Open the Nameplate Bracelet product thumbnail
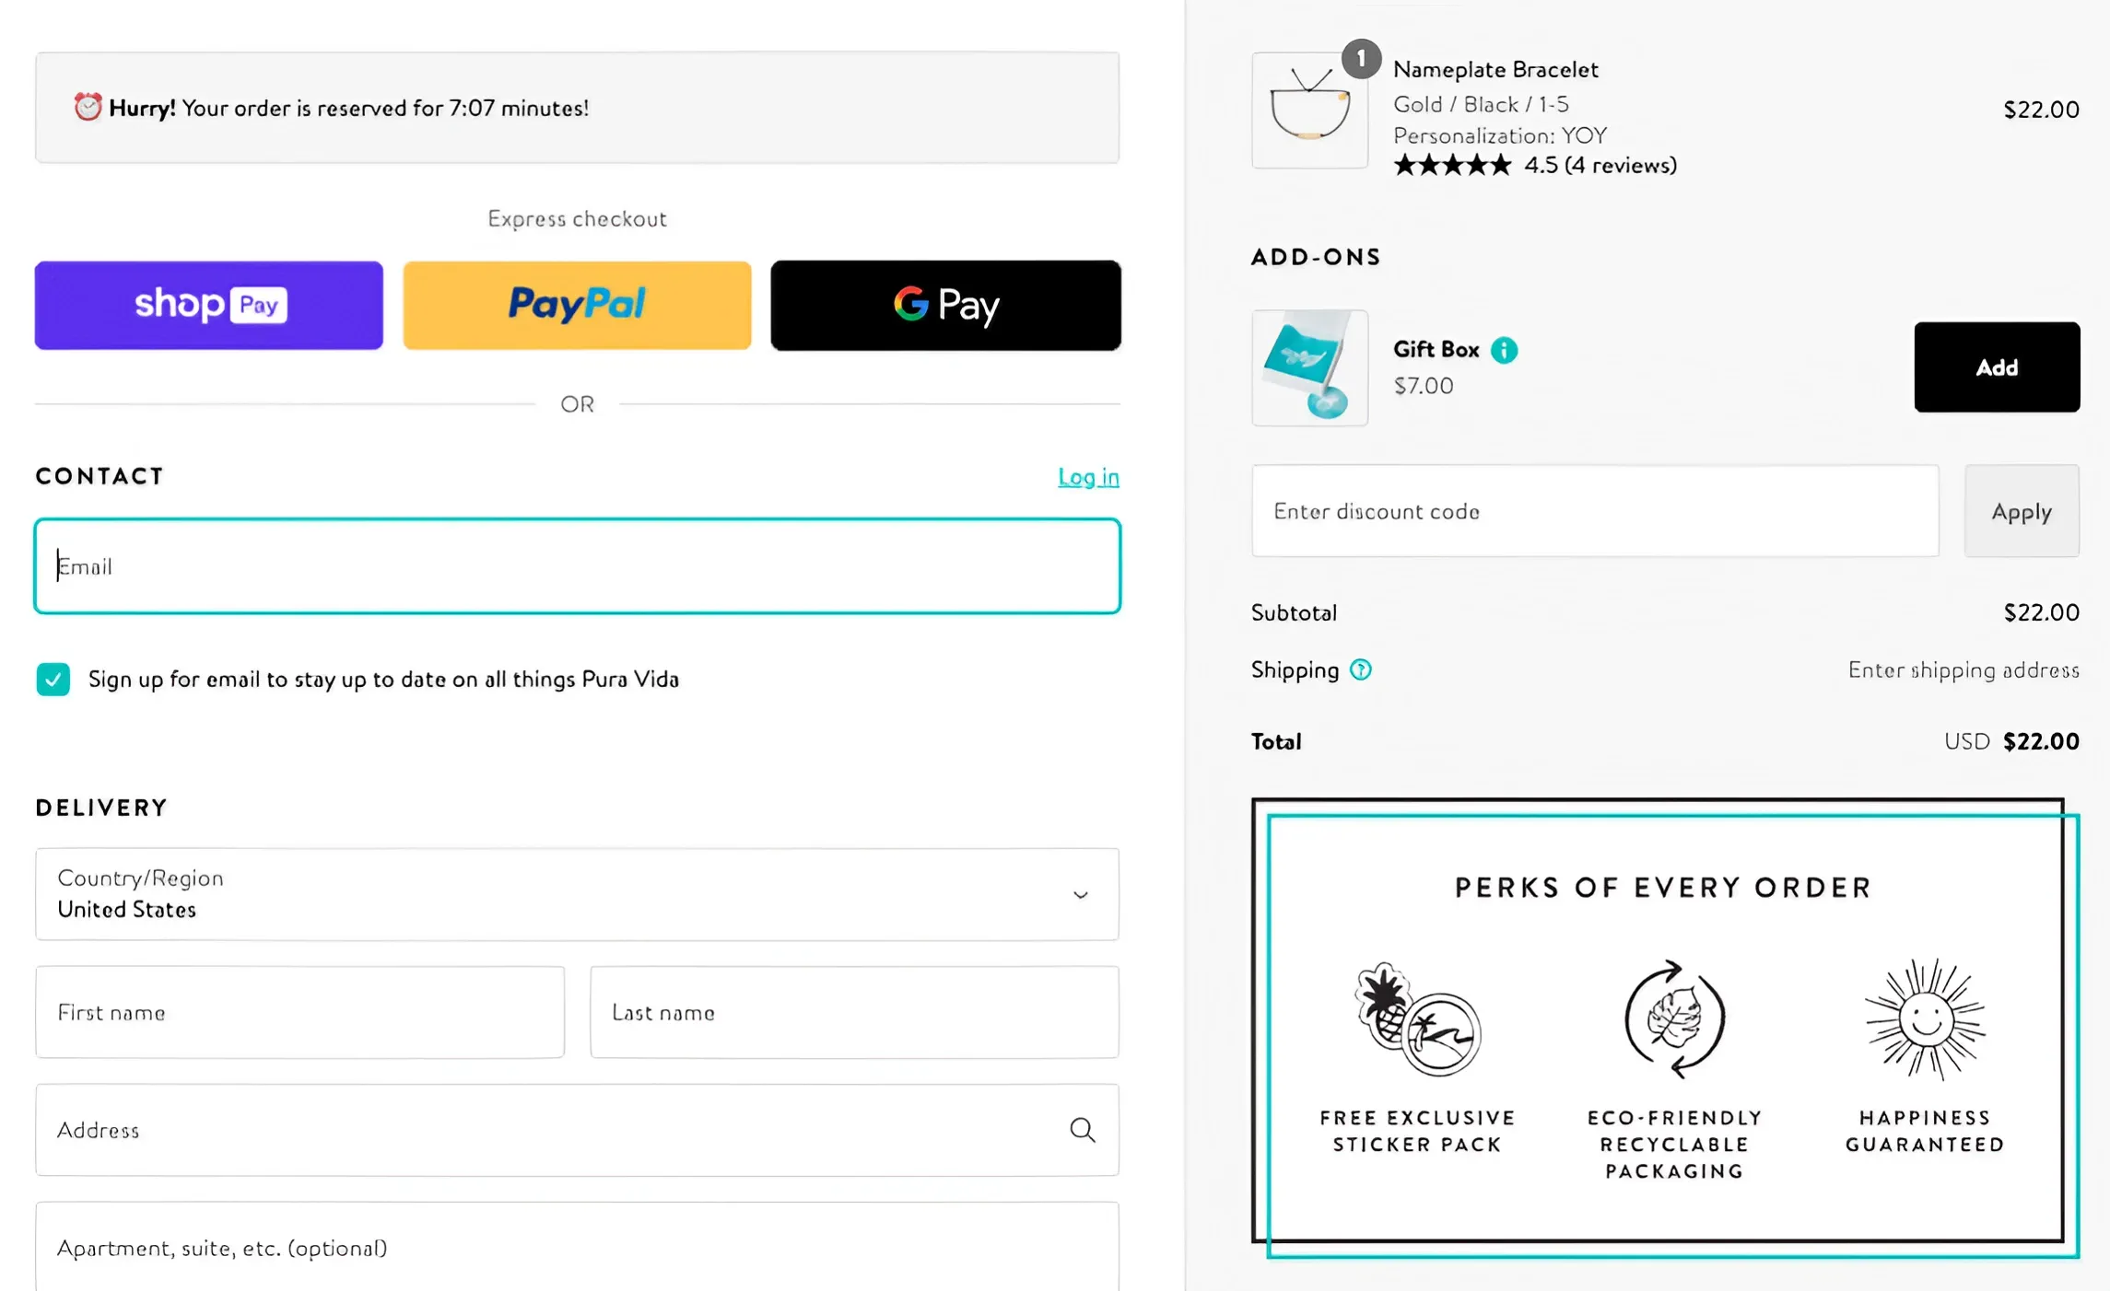The width and height of the screenshot is (2110, 1291). (1309, 110)
